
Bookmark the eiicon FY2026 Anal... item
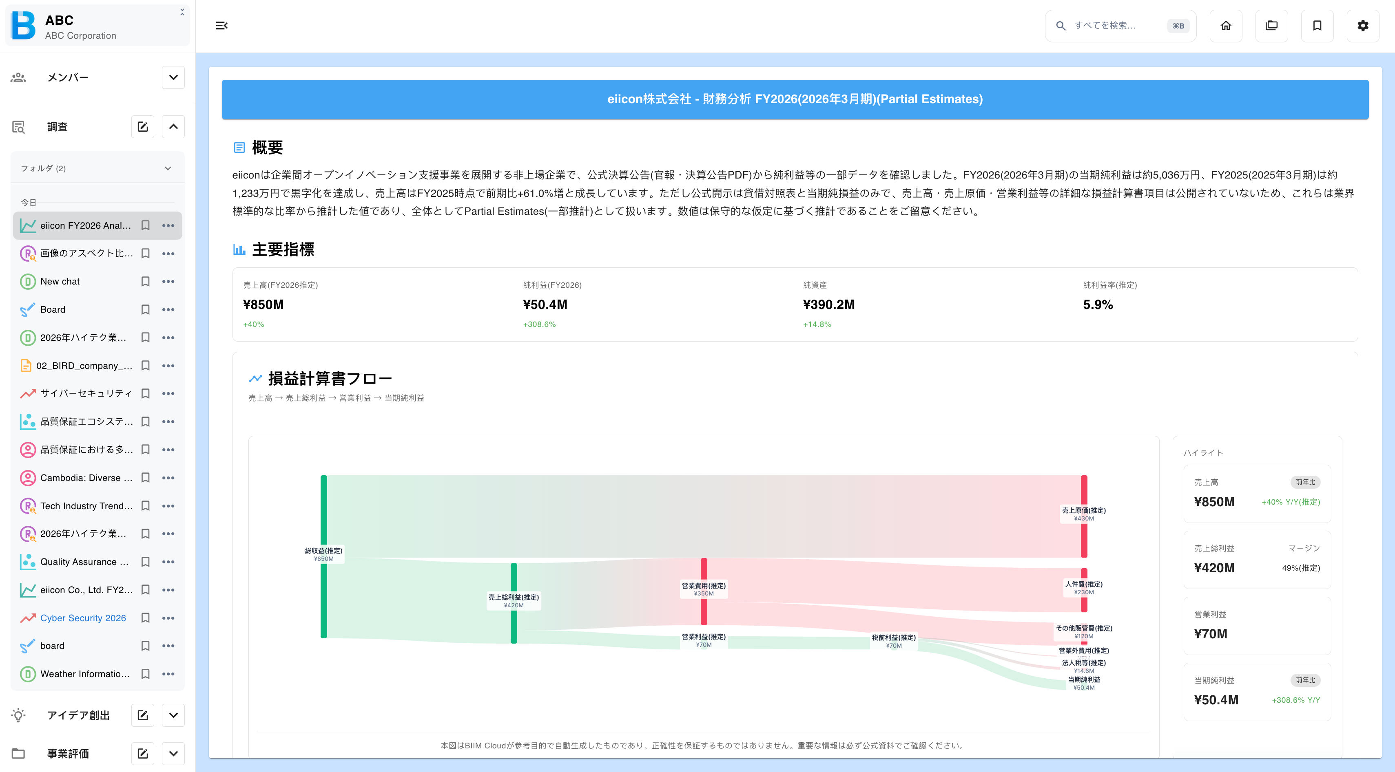coord(145,225)
